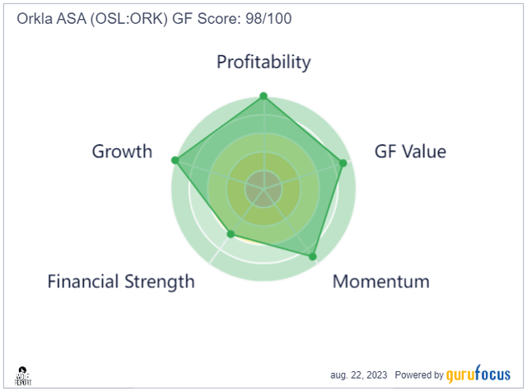Click the Growth data point marker
Screen dimensions: 527x391
coord(175,159)
